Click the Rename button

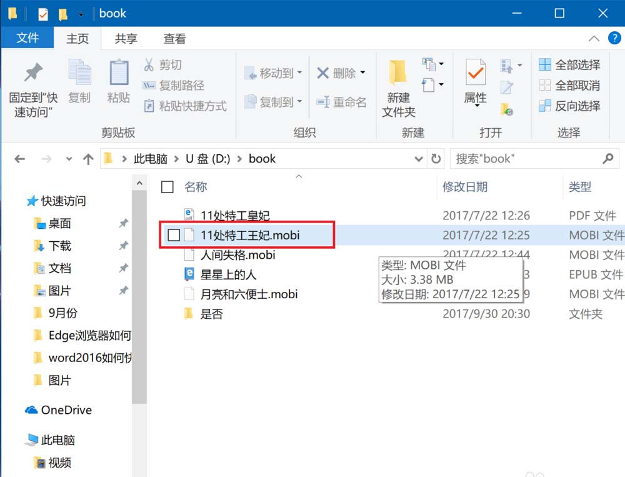[341, 102]
